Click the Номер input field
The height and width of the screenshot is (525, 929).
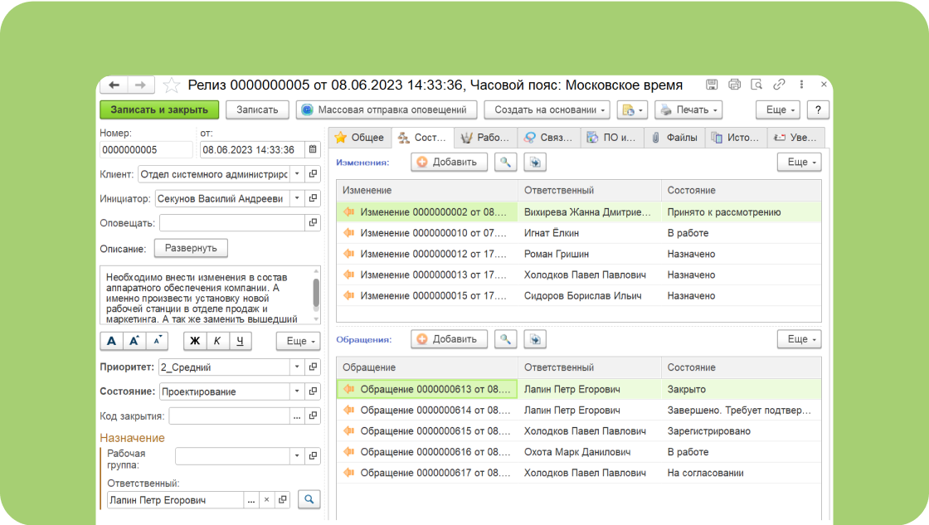[146, 150]
